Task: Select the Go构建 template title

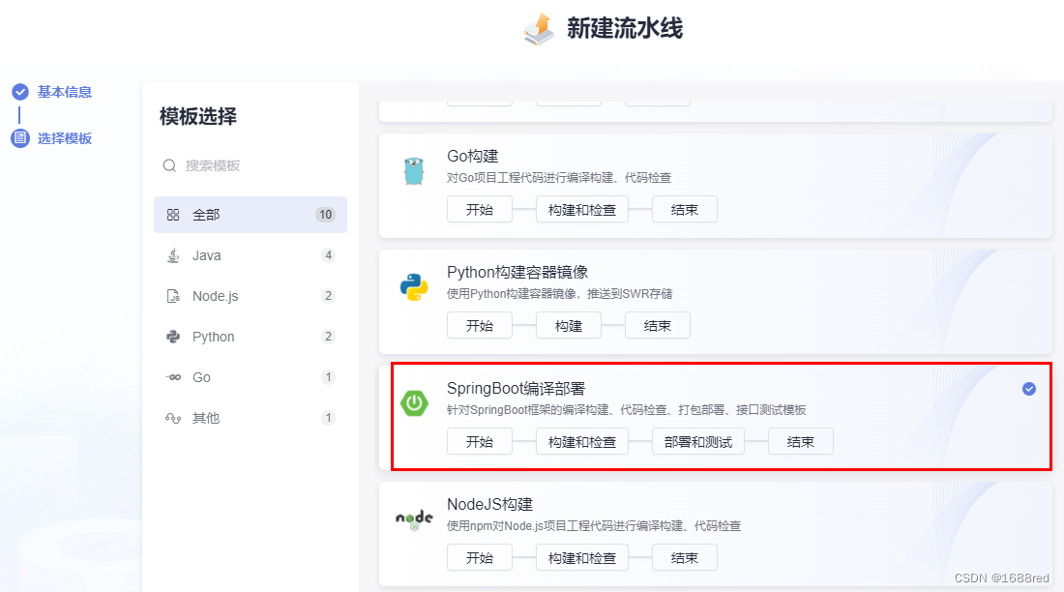Action: pos(473,156)
